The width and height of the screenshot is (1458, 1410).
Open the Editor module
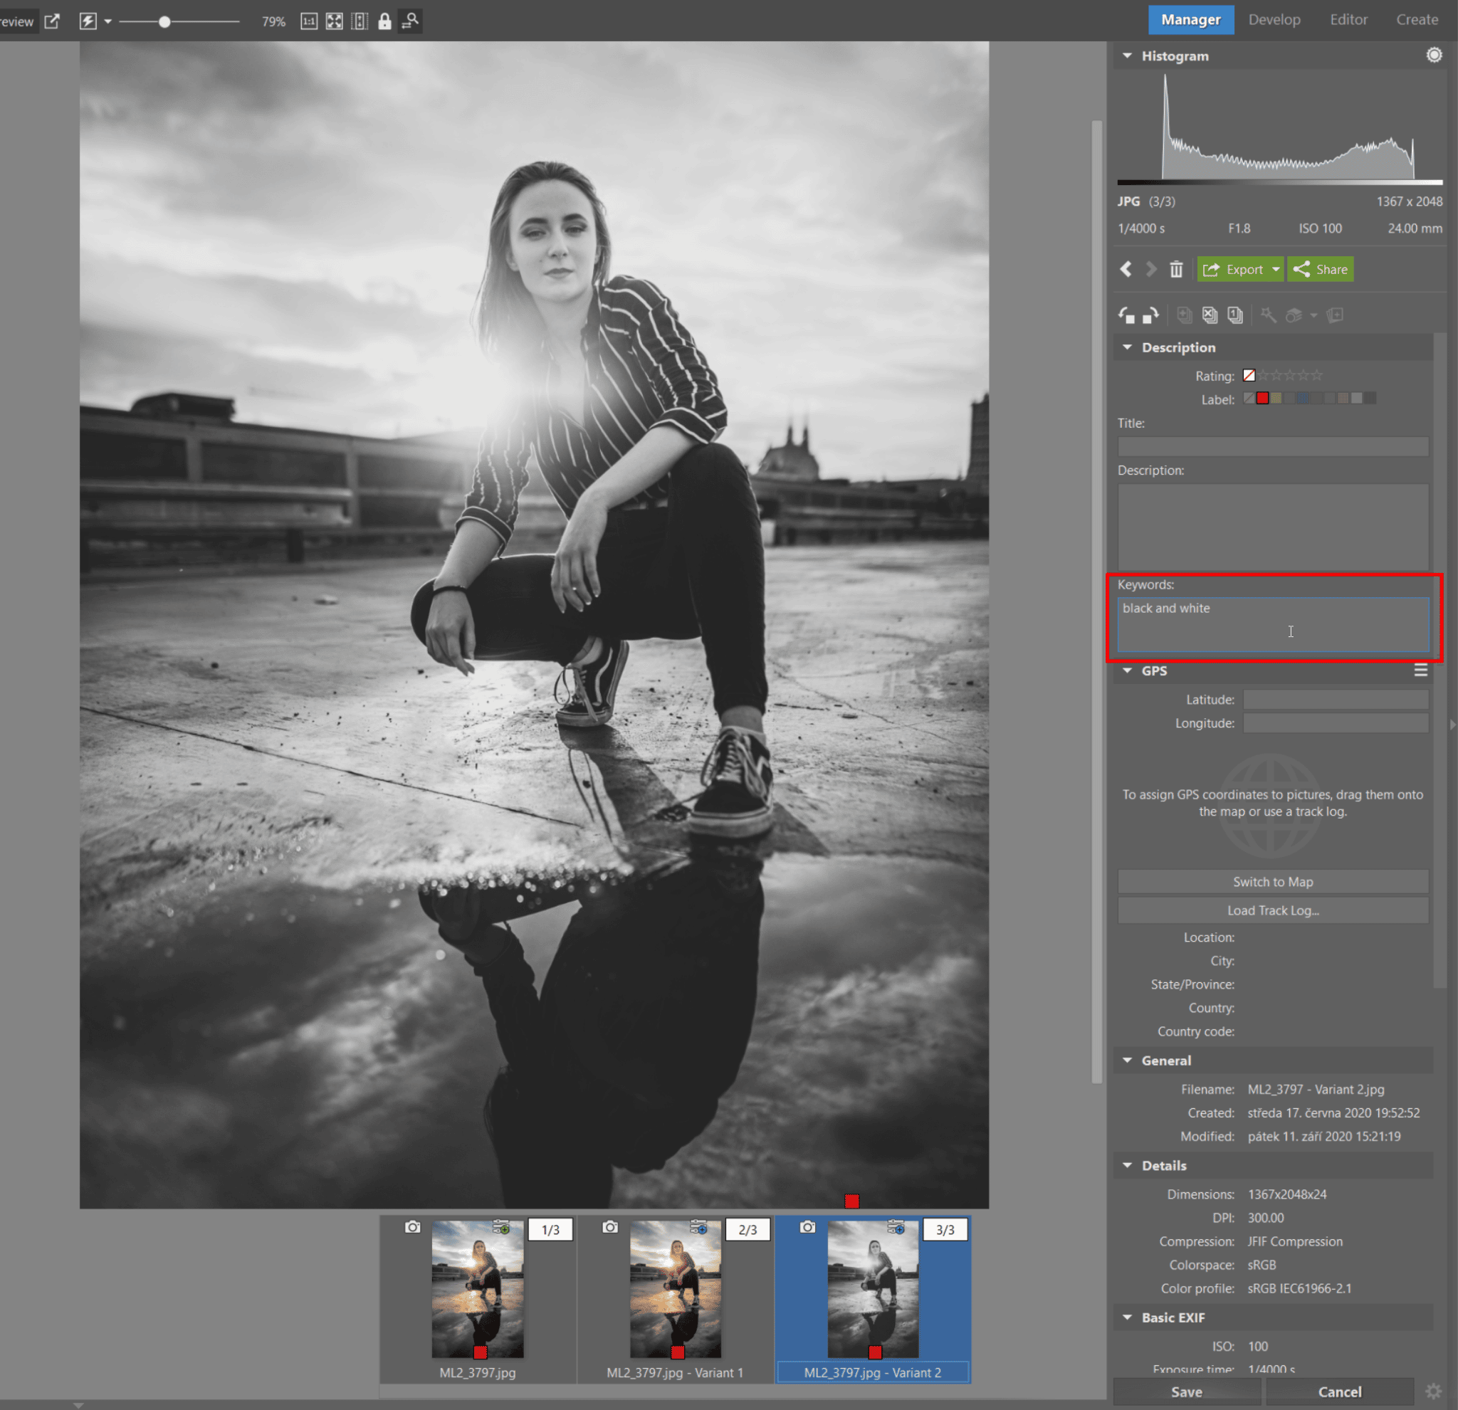pyautogui.click(x=1348, y=19)
